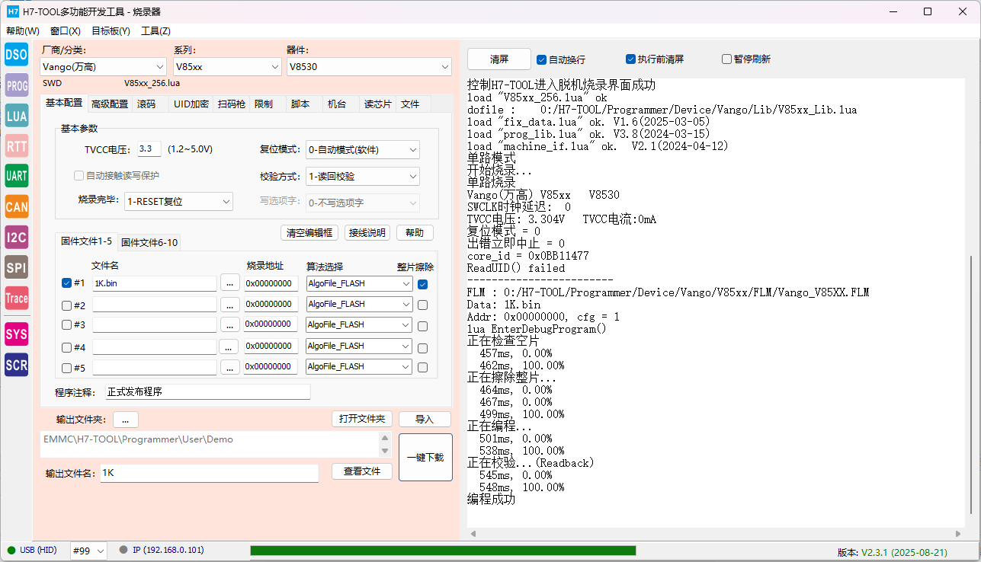Click the Trace sidebar icon

tap(16, 299)
